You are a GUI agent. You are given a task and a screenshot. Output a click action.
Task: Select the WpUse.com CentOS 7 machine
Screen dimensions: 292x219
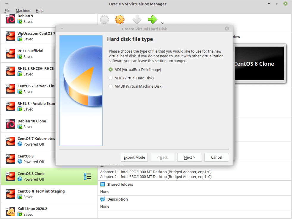(28, 36)
